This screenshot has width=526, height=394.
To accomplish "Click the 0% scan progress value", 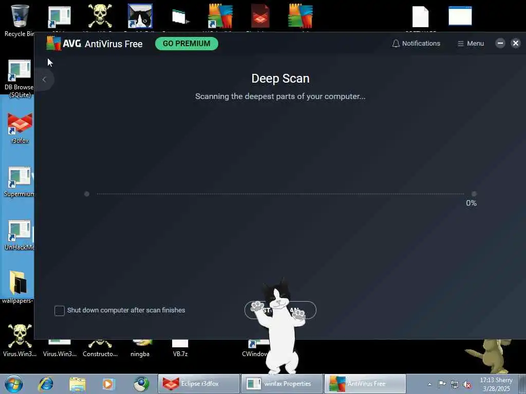I will (x=471, y=203).
